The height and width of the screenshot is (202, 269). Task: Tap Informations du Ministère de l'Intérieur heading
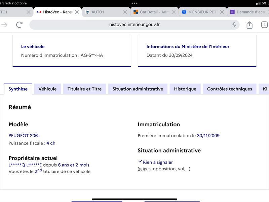click(x=188, y=46)
